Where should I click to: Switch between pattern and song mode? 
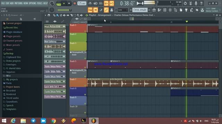pos(59,3)
